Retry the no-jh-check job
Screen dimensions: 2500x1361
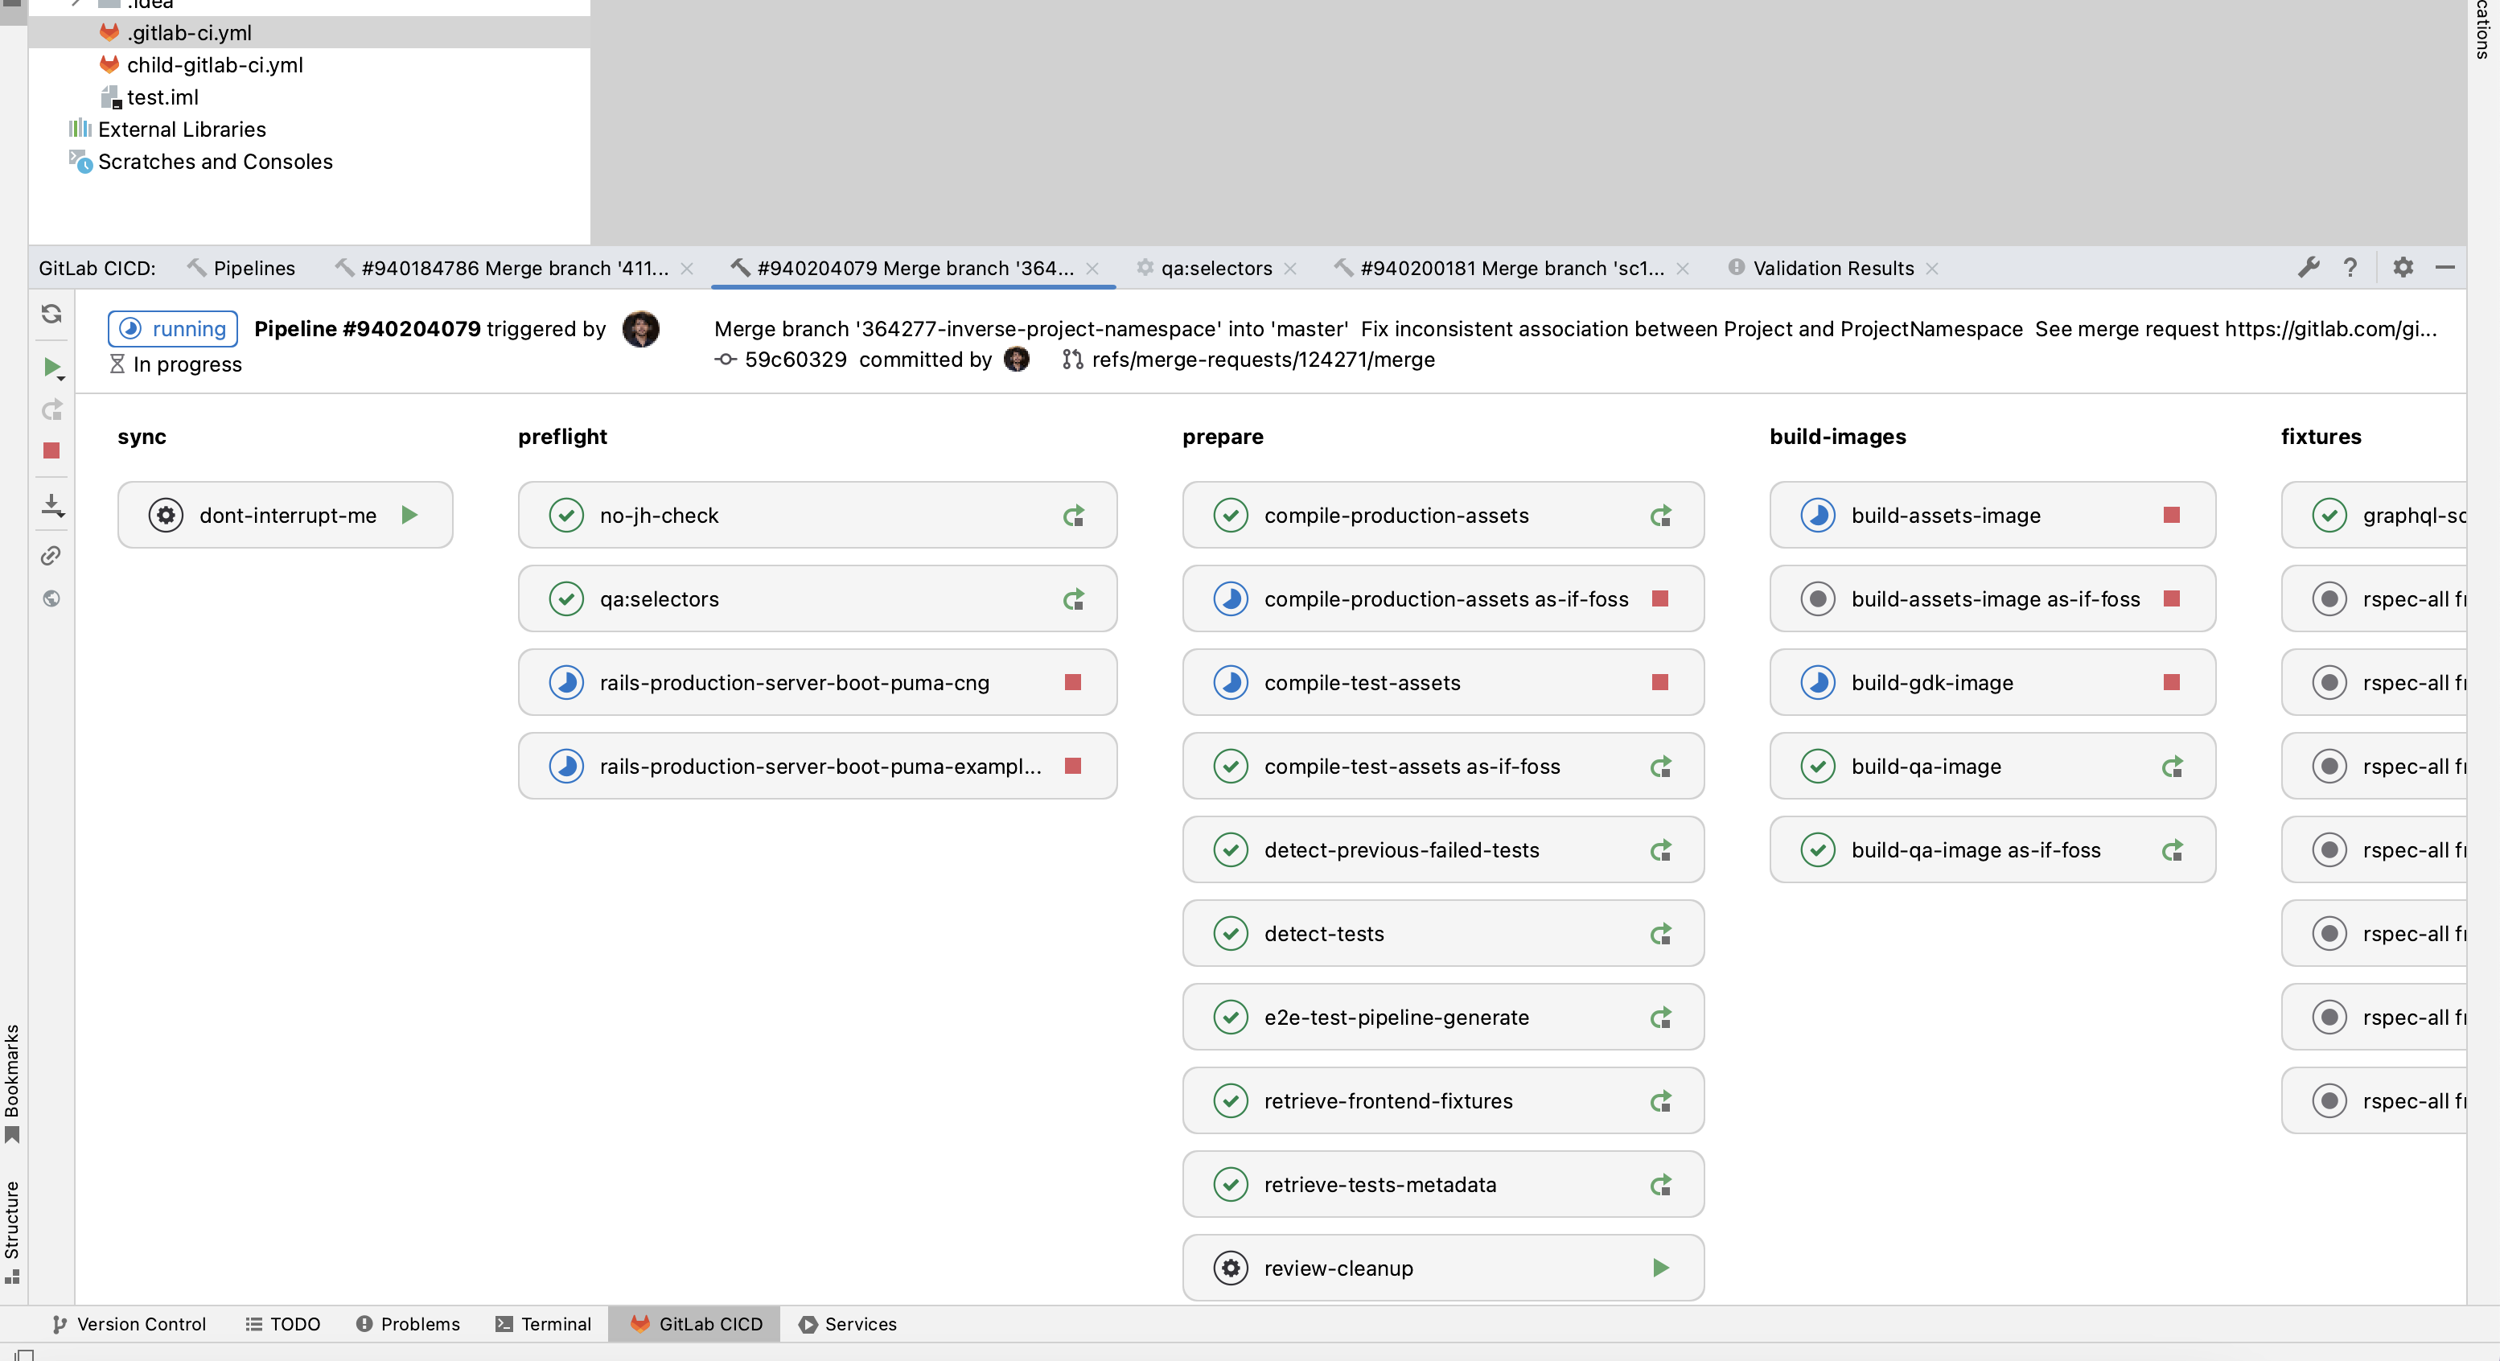click(1073, 516)
